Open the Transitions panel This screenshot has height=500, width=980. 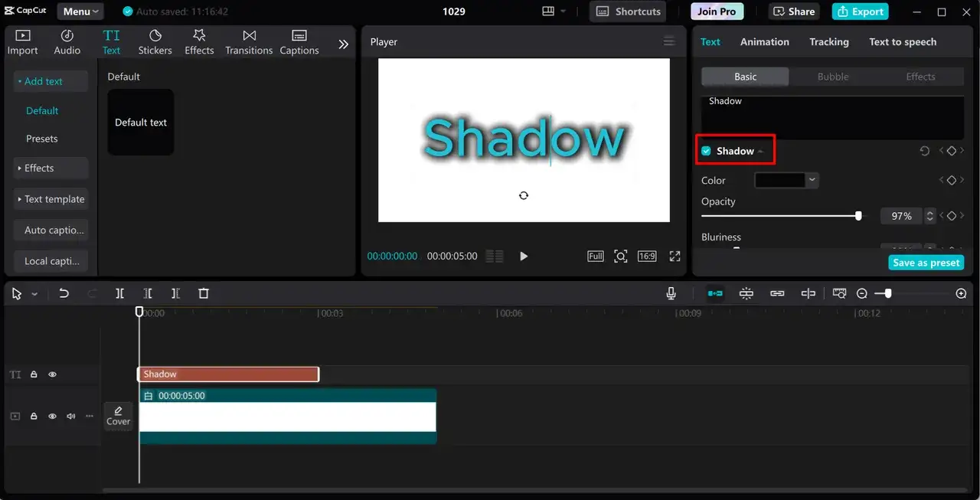(x=249, y=42)
